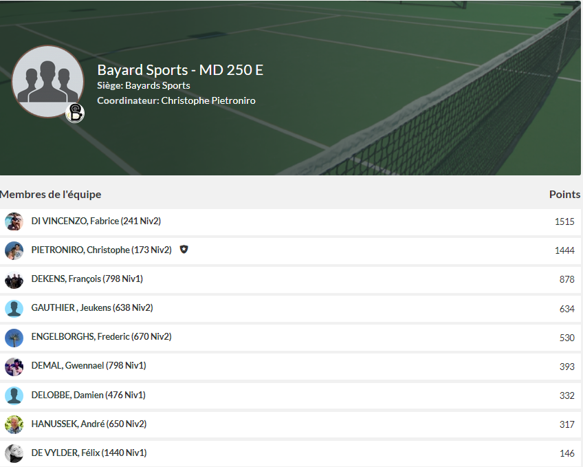Open François Dekens's profile photo
Viewport: 583px width, 467px height.
pos(14,280)
